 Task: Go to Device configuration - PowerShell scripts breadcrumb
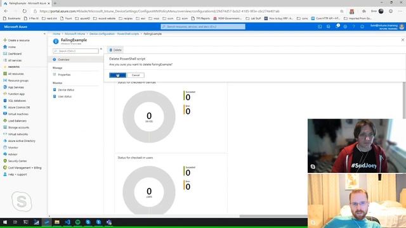pos(114,34)
